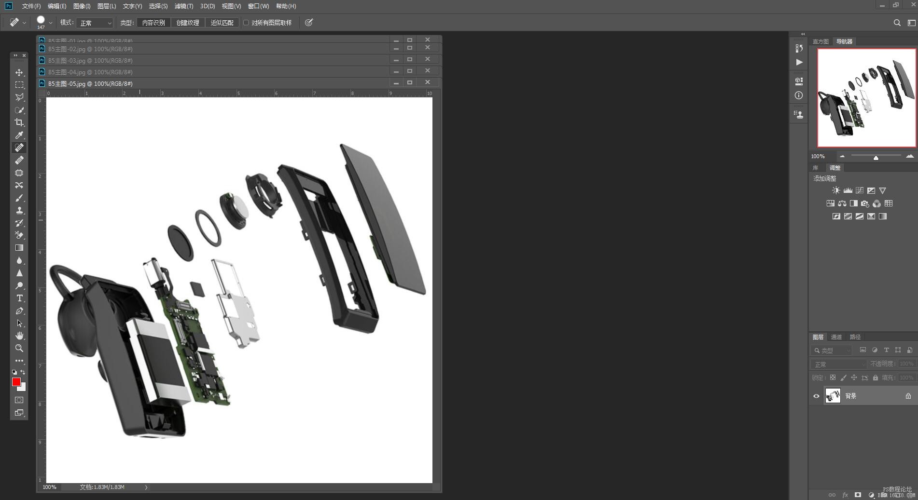Click the 100% zoom field in status bar
The height and width of the screenshot is (500, 918).
(50, 487)
